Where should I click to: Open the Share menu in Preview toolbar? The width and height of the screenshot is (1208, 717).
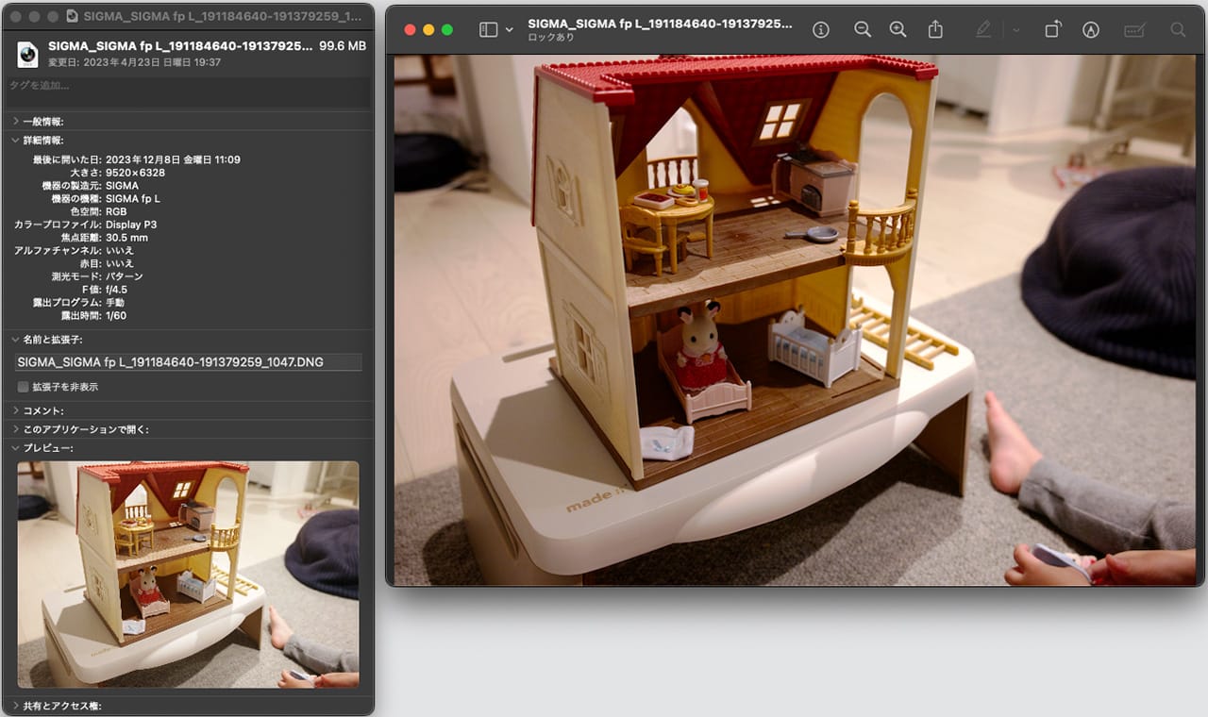coord(935,30)
